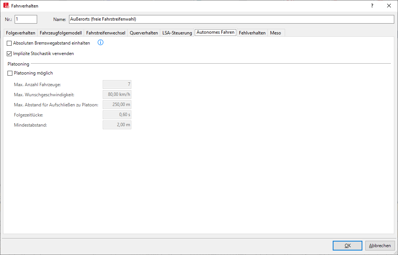398x255 pixels.
Task: Enable Absoluten Bremswegabstand einhalten checkbox
Action: pyautogui.click(x=9, y=43)
